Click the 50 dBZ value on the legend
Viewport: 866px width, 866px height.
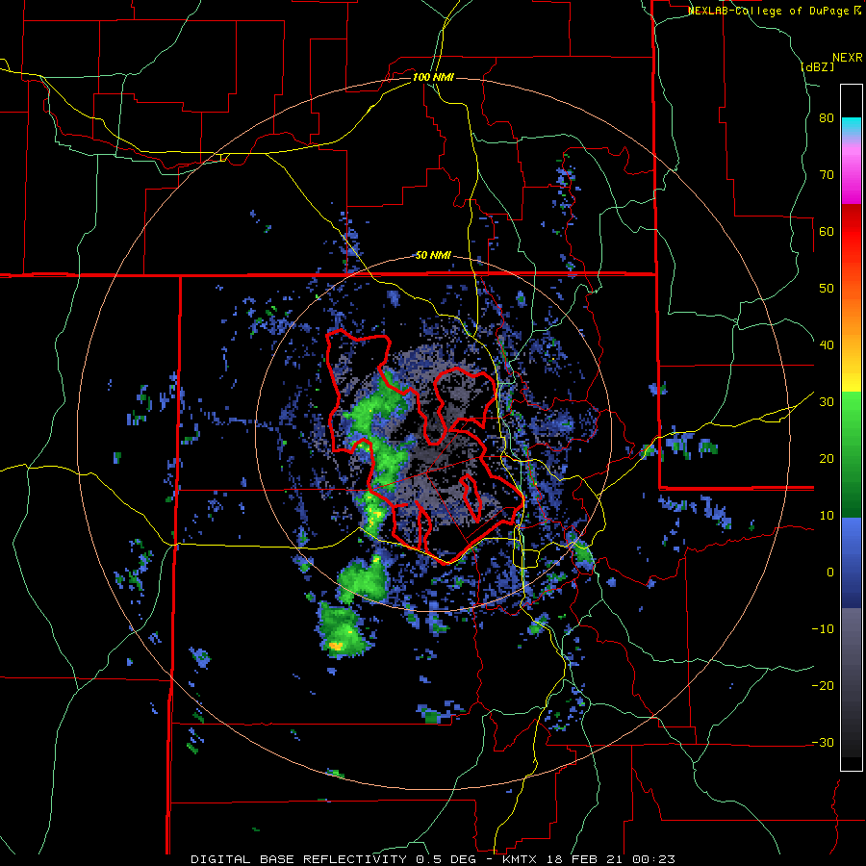[827, 289]
